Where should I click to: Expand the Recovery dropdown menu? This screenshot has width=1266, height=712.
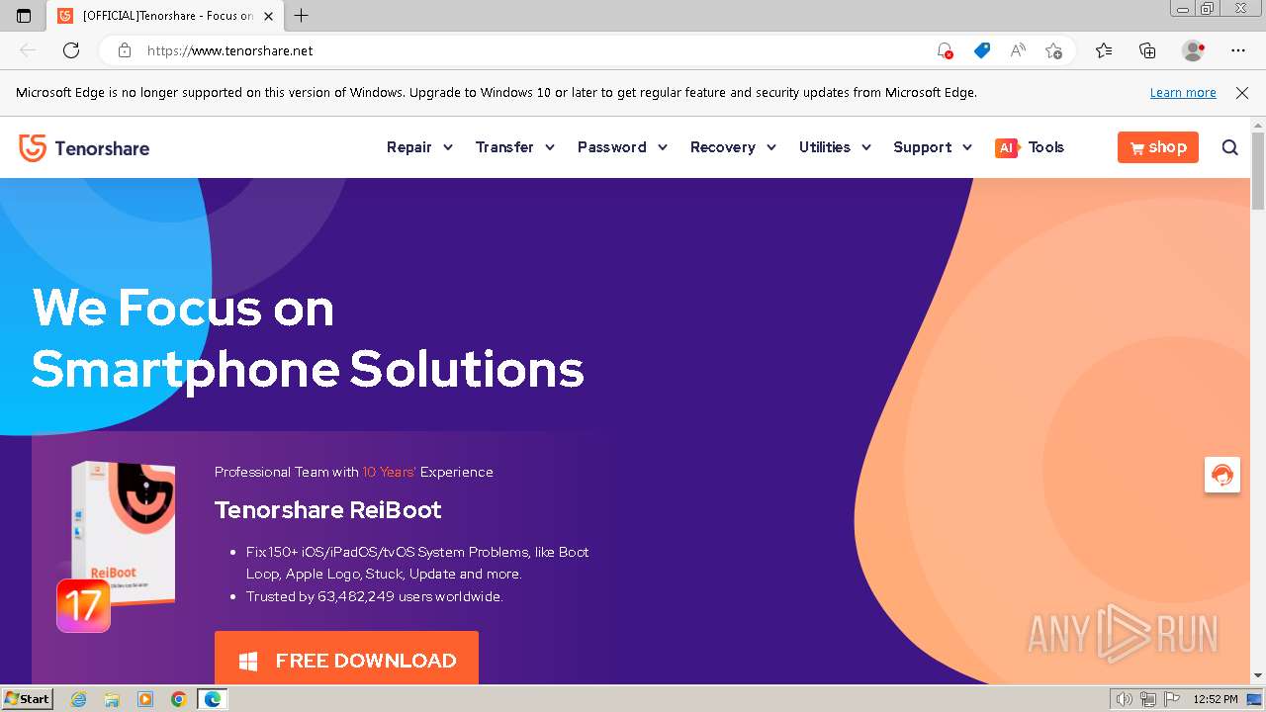point(733,147)
